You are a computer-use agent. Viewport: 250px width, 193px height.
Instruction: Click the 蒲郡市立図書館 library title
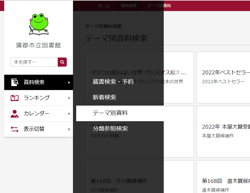39,45
